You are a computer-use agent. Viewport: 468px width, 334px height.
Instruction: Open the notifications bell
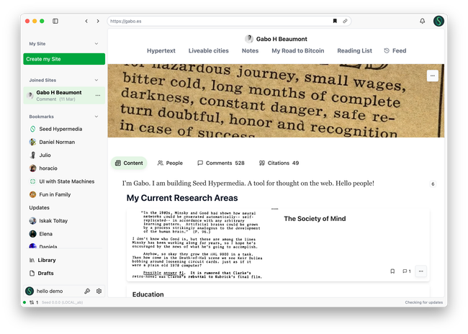point(422,21)
